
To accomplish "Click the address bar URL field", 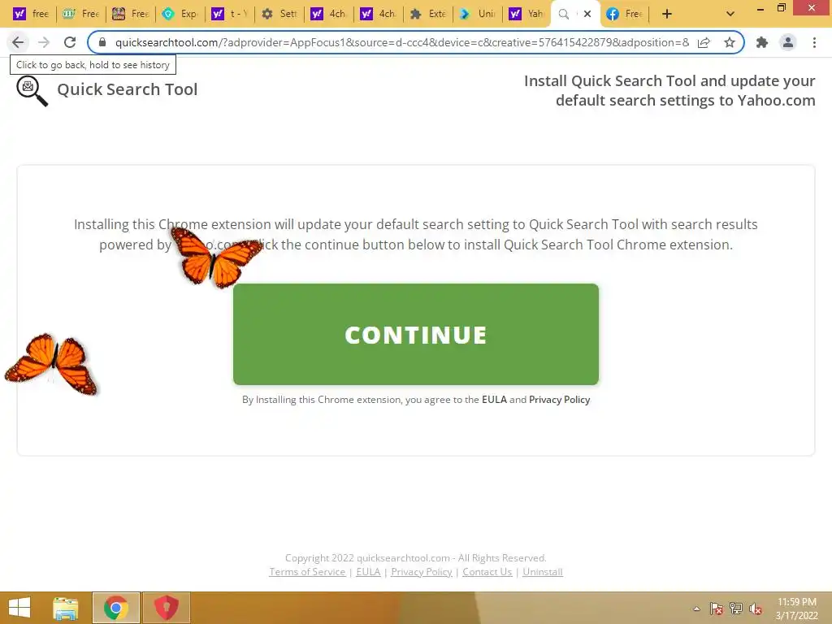I will pos(401,42).
